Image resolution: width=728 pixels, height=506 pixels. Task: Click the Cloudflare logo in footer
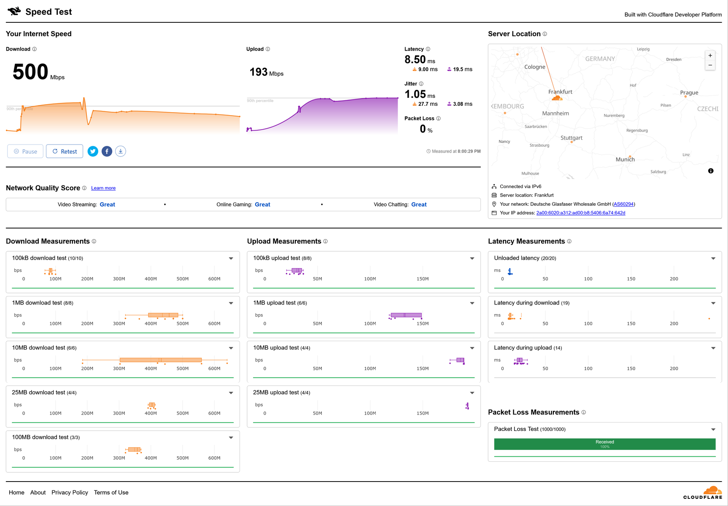[x=703, y=493]
